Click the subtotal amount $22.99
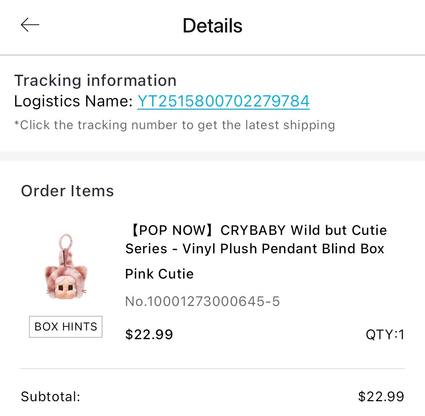Viewport: 425px width, 416px height. (381, 397)
